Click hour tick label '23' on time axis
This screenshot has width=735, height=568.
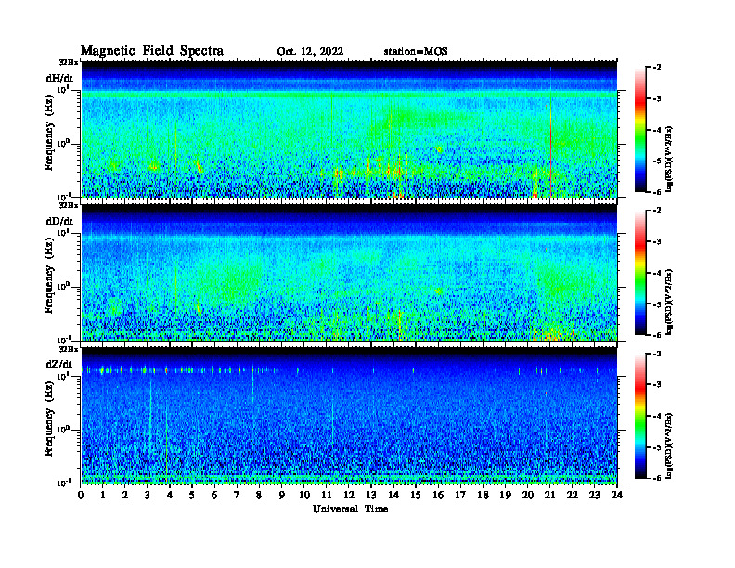point(595,495)
